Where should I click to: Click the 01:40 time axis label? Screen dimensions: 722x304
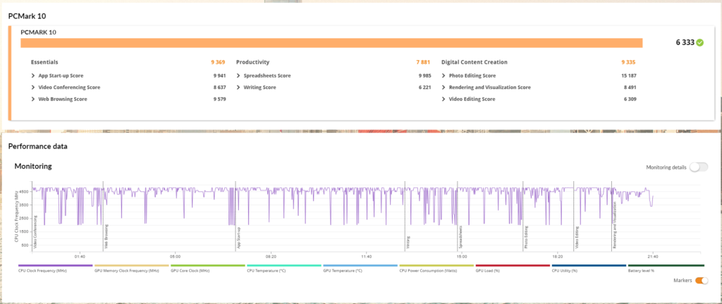79,256
